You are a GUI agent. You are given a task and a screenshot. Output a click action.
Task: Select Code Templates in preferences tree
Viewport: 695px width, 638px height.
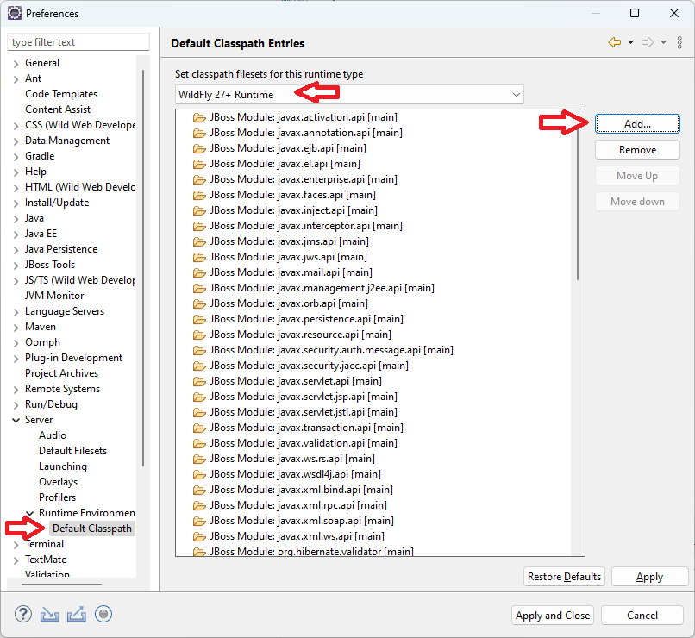[61, 94]
